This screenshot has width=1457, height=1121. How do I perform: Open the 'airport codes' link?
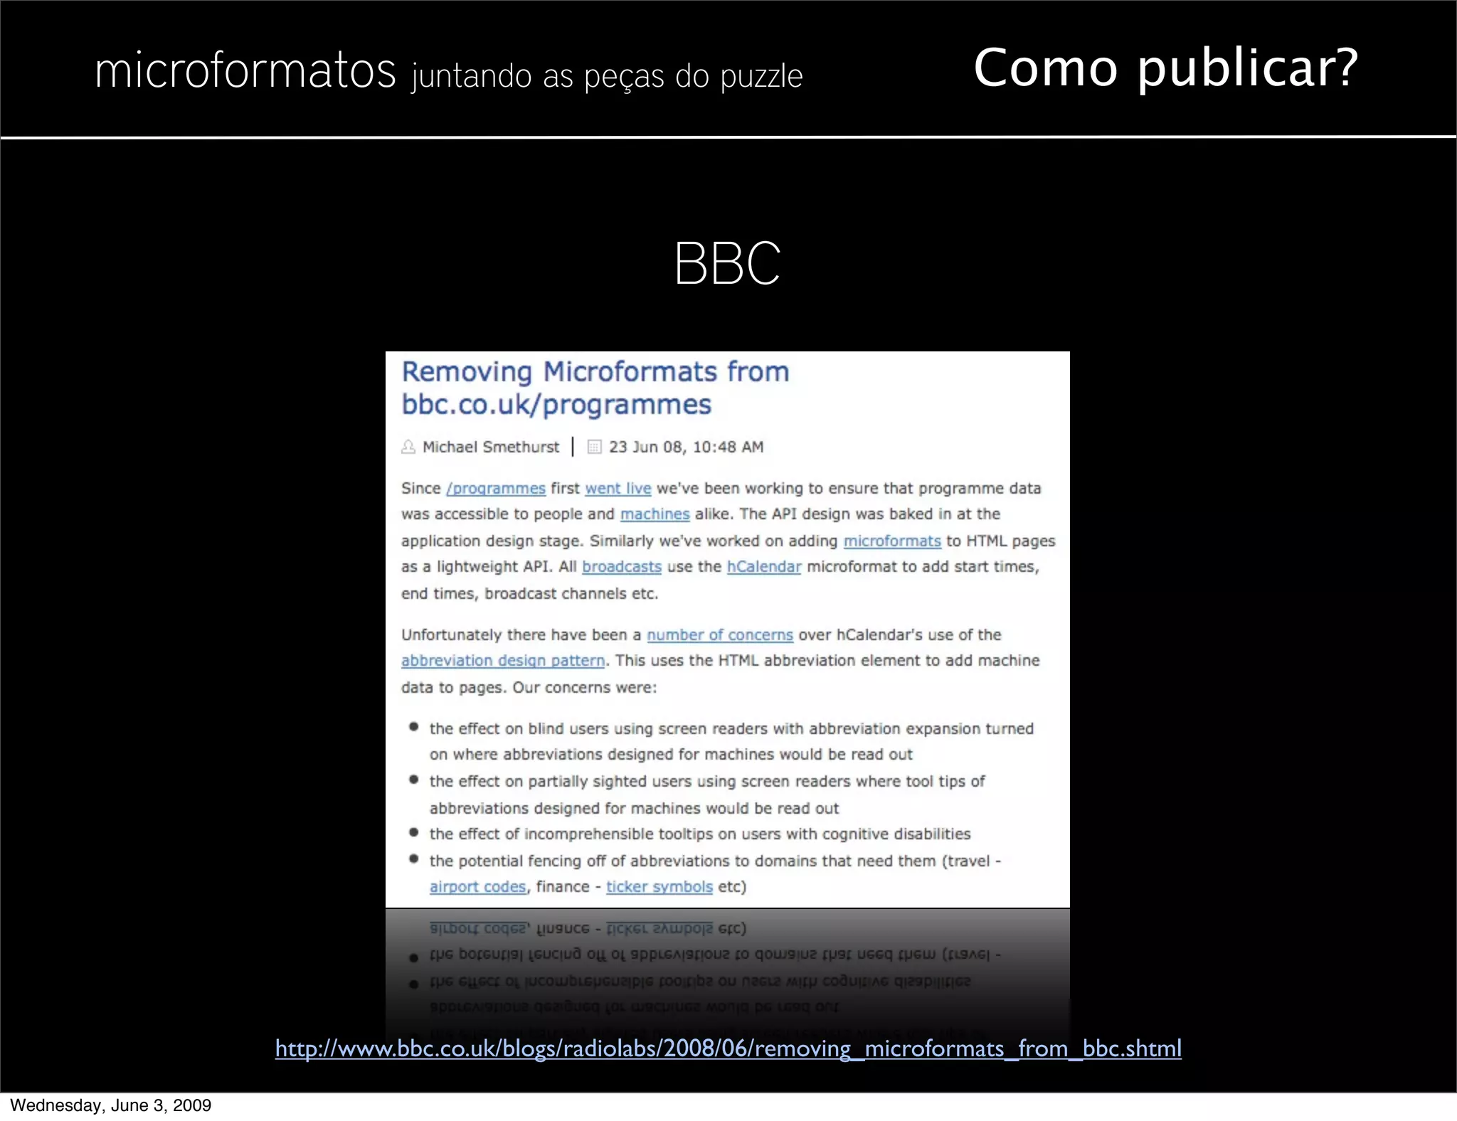(477, 887)
